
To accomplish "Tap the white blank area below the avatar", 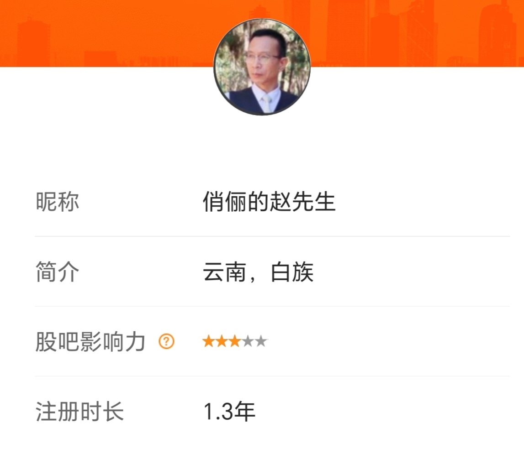I will [x=262, y=144].
